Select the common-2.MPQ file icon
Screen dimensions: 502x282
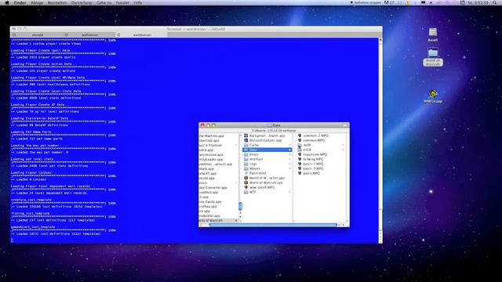[x=300, y=136]
